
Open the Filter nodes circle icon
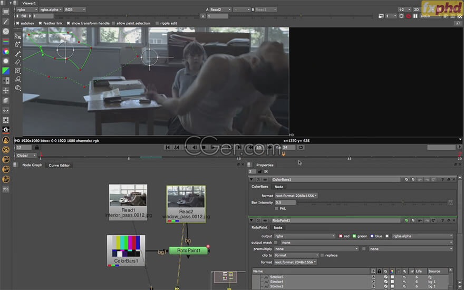pyautogui.click(x=6, y=61)
